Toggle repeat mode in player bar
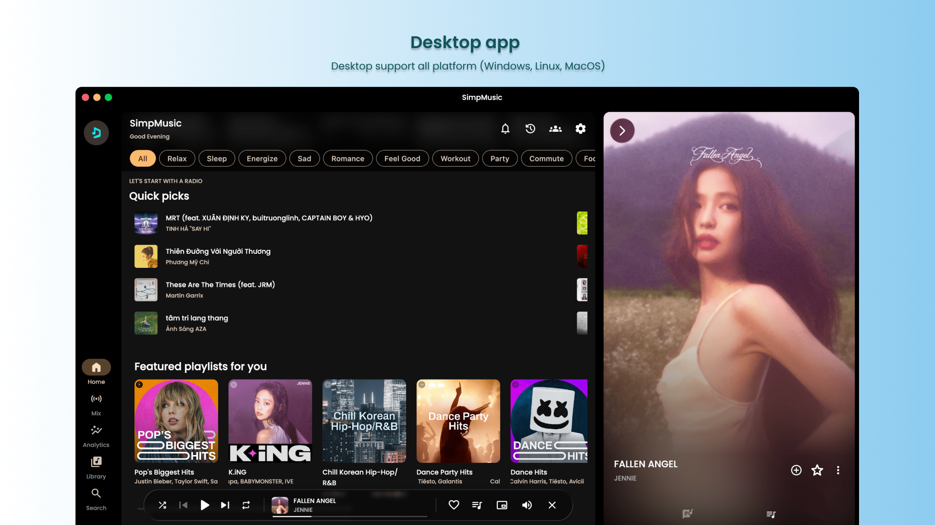The image size is (935, 525). pos(246,505)
